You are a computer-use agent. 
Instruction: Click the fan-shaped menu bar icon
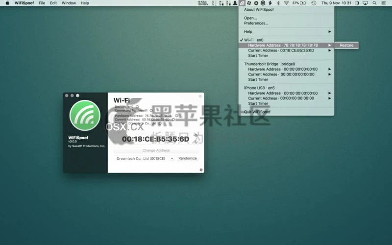[249, 3]
